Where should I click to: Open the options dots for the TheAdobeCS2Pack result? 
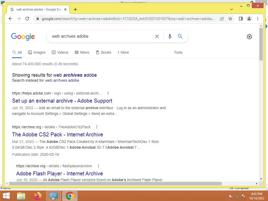coord(97,127)
